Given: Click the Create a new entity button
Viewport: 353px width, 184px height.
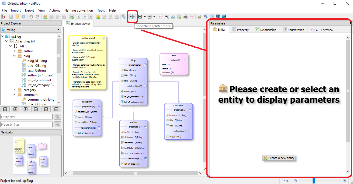Looking at the screenshot, I should click(x=279, y=158).
